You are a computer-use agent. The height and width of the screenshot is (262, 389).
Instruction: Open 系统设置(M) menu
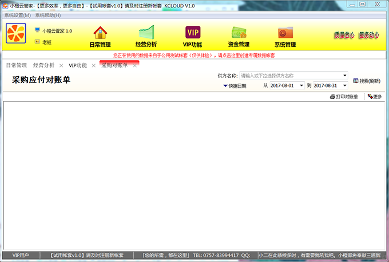click(17, 15)
